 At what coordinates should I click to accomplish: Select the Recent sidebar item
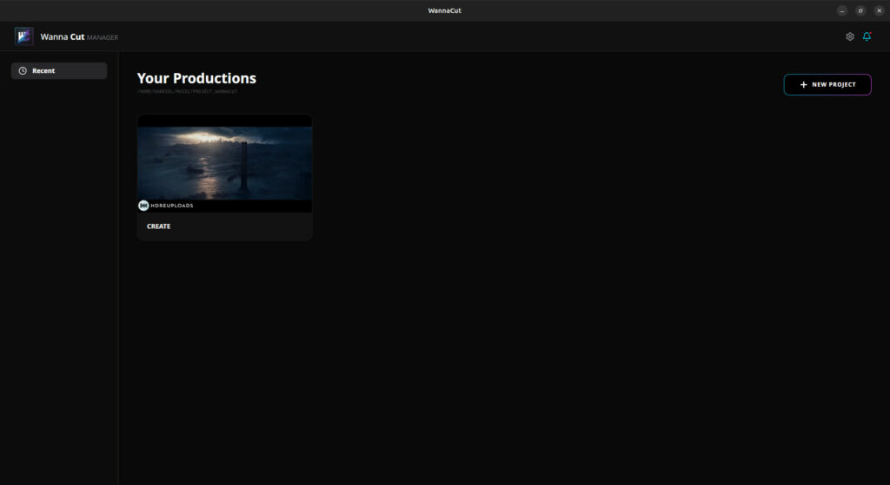coord(59,71)
